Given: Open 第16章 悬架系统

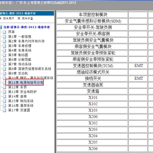Looking at the screenshot, I should point(21,106).
